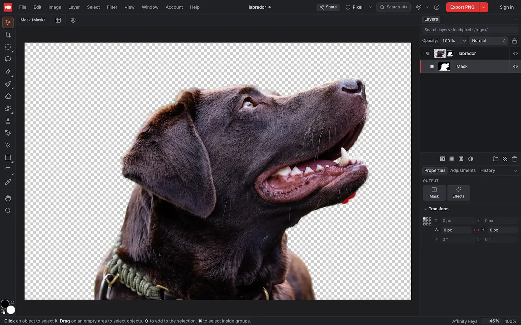Switch to the Adjustments tab
This screenshot has height=325, width=521.
pyautogui.click(x=463, y=170)
